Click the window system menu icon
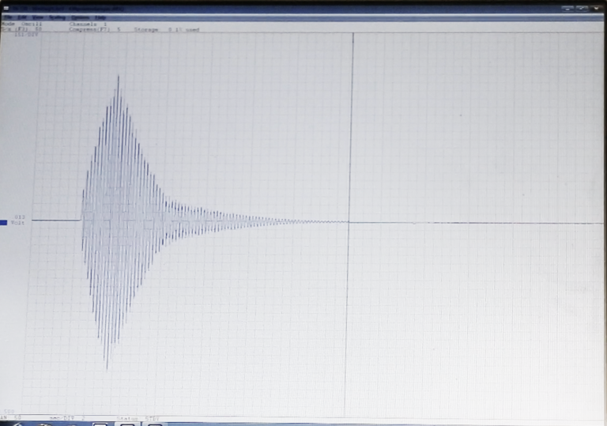Viewport: 607px width, 426px height. (x=6, y=8)
